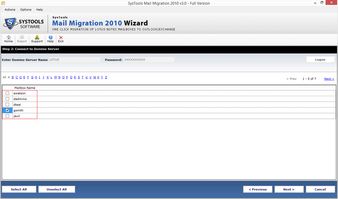Proceed with the bottom Next button

pos(289,189)
